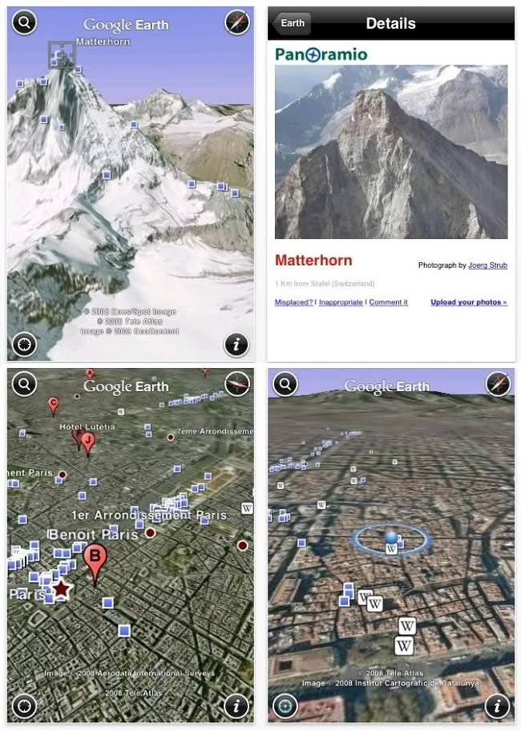Tap the compass on the Barcelona map
The image size is (521, 732).
click(x=498, y=384)
